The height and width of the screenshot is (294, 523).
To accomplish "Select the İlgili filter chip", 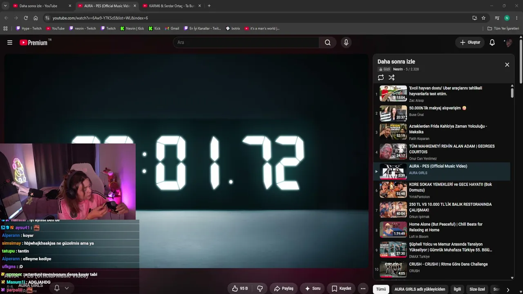I will click(x=457, y=289).
